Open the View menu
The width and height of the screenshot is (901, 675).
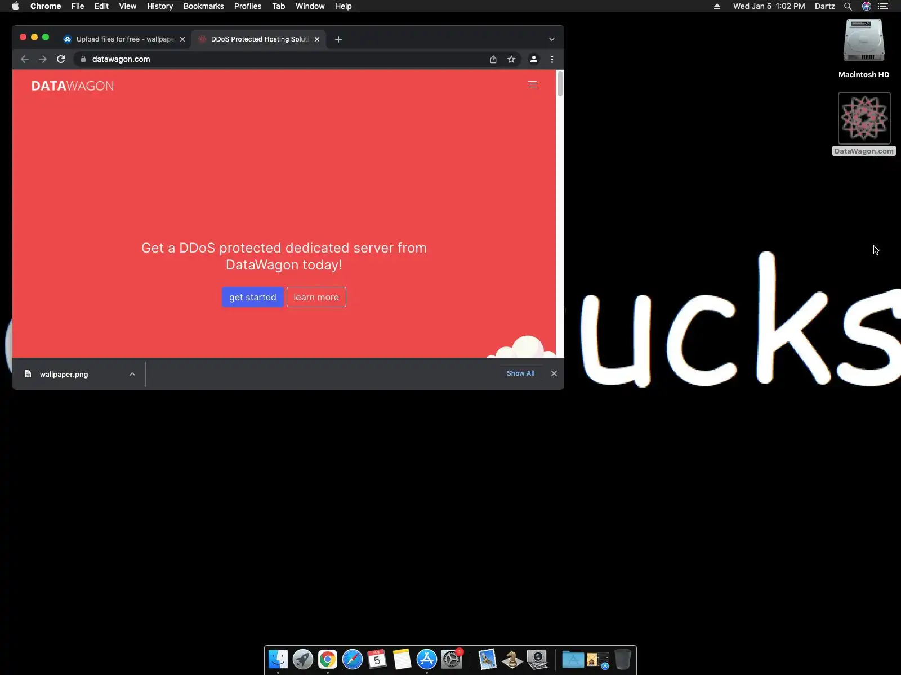click(x=127, y=6)
